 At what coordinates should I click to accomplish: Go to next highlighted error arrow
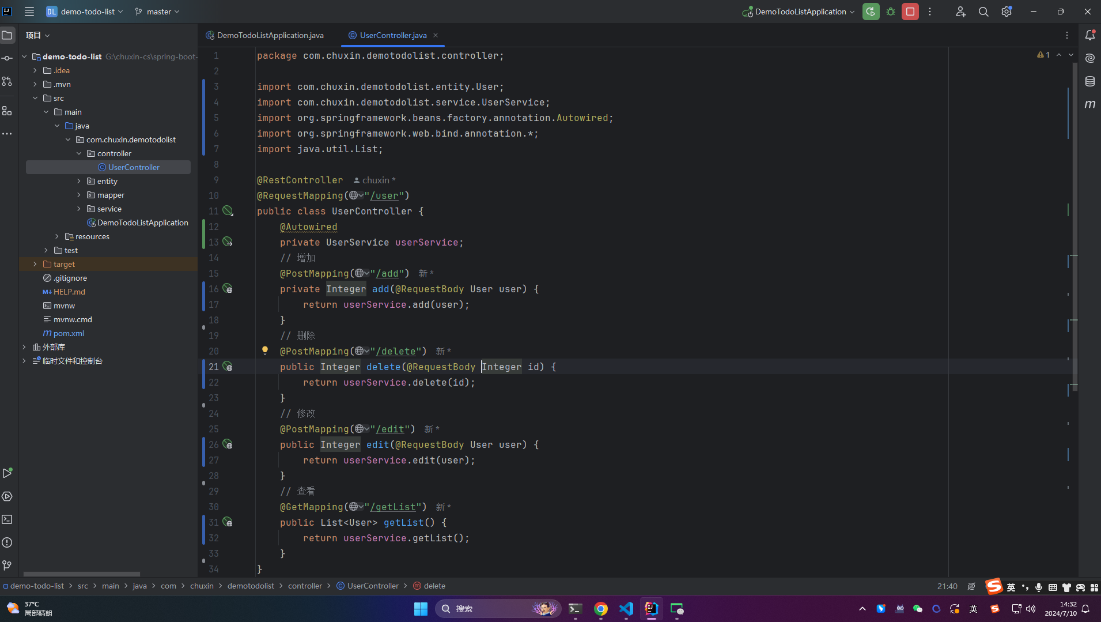coord(1071,55)
